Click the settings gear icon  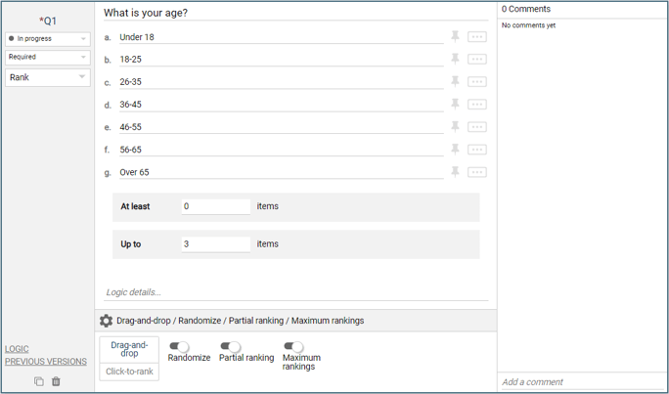[x=106, y=321]
